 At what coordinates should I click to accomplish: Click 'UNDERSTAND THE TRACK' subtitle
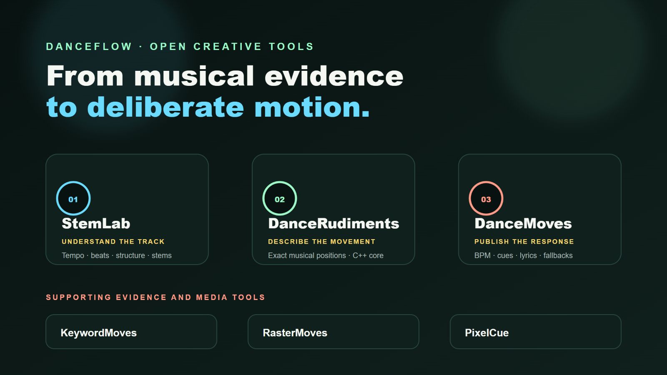coord(113,242)
